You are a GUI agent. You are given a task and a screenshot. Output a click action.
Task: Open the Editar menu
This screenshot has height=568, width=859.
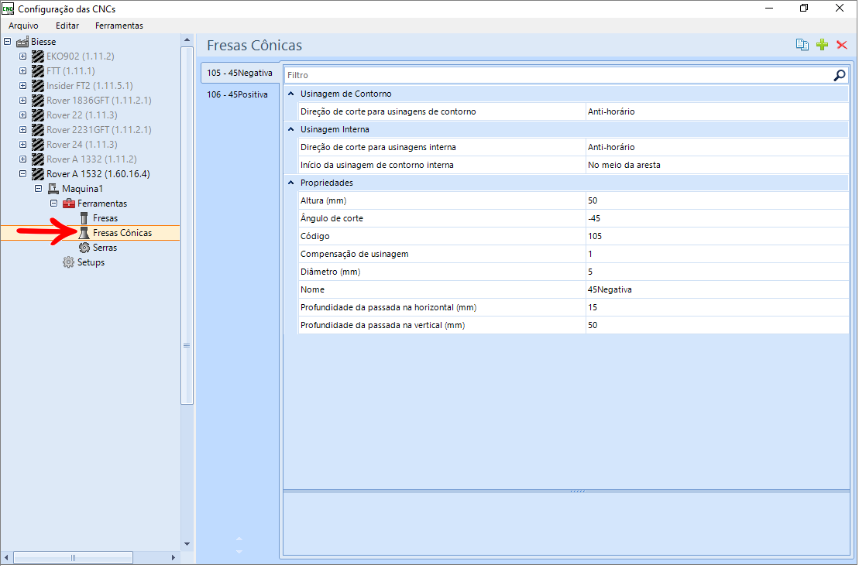click(x=67, y=26)
